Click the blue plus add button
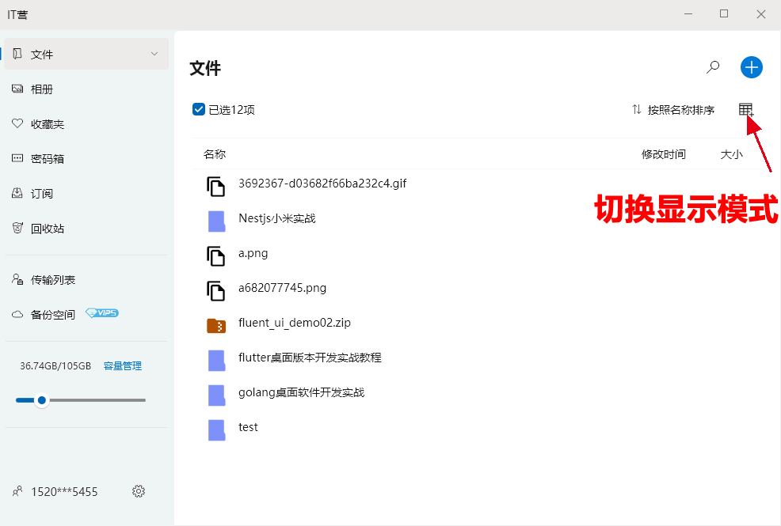 click(x=751, y=67)
